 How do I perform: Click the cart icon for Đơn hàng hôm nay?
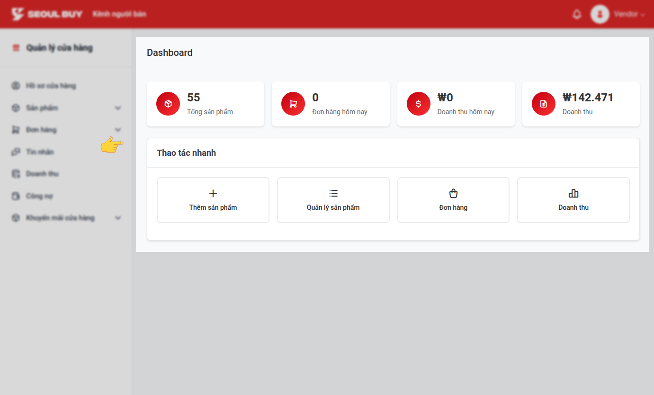(293, 104)
